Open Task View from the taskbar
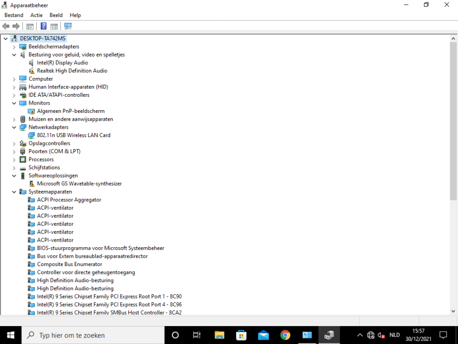Image resolution: width=458 pixels, height=344 pixels. pyautogui.click(x=196, y=335)
